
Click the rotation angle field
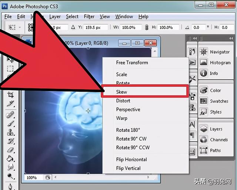[198, 27]
